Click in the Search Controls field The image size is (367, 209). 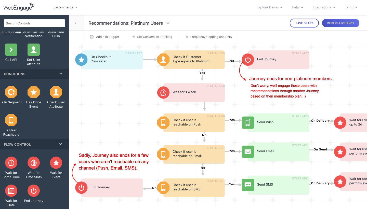34,23
